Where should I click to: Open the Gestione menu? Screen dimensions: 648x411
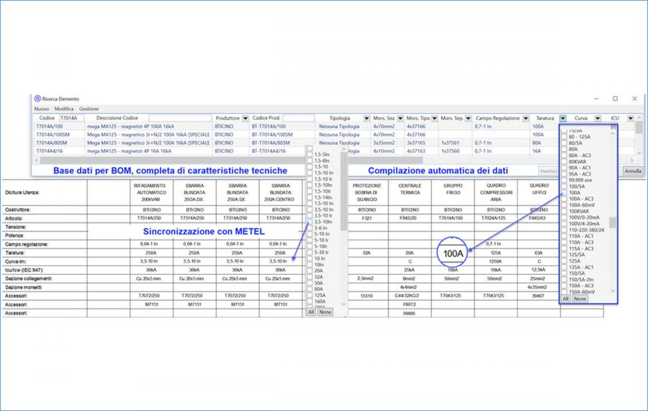click(x=89, y=109)
